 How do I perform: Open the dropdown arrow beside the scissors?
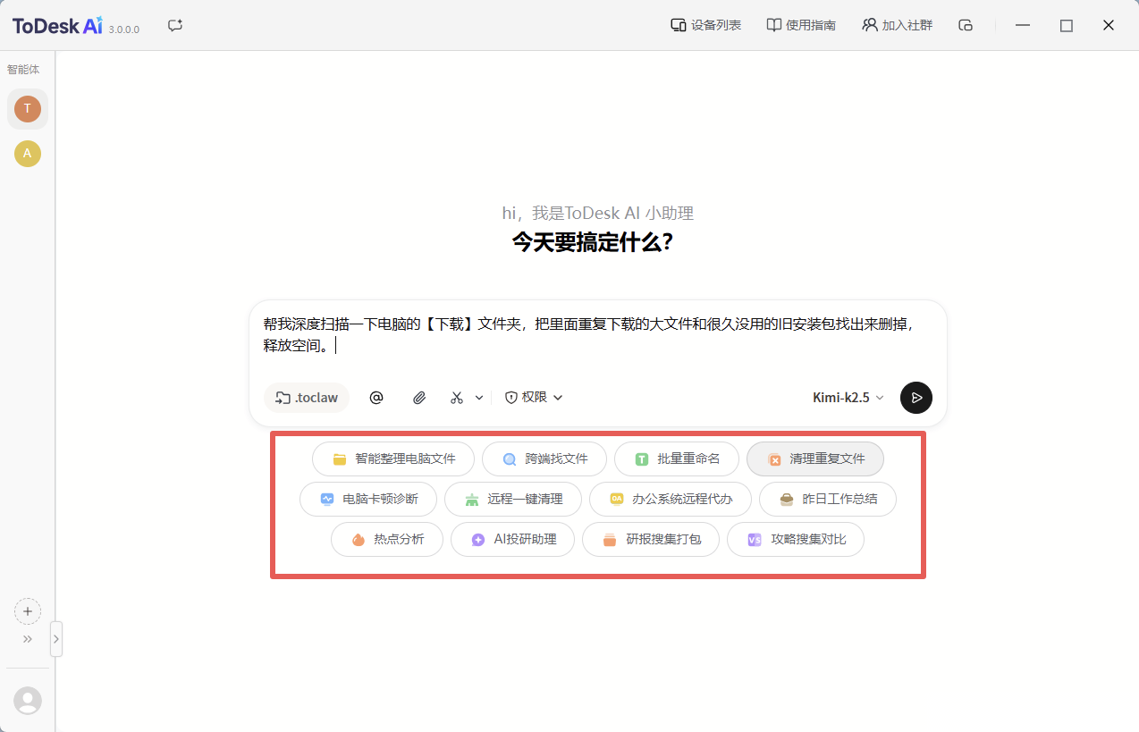click(x=479, y=398)
